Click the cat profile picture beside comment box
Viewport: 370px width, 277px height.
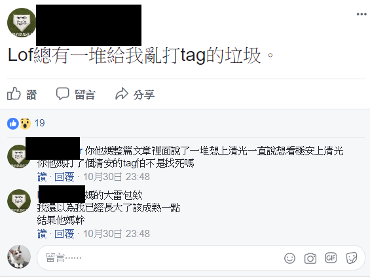pyautogui.click(x=19, y=257)
